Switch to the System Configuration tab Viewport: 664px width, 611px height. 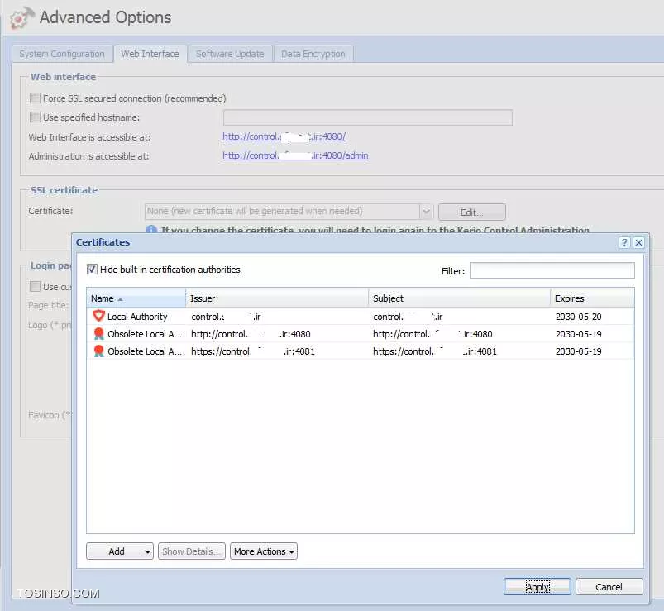62,54
